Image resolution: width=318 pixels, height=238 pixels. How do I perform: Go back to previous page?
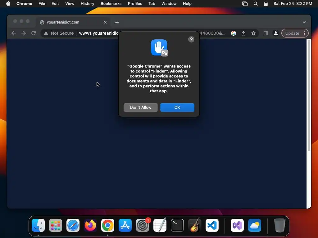click(x=14, y=33)
